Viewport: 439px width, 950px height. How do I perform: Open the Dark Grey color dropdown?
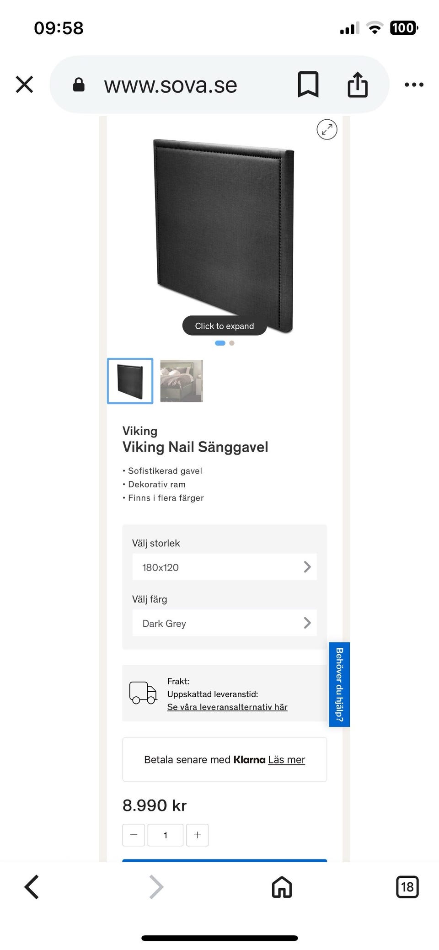(225, 623)
